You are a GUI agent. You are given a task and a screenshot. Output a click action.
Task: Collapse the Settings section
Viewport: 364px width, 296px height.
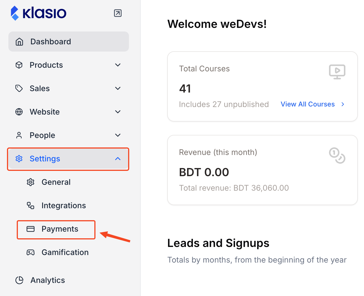[118, 159]
